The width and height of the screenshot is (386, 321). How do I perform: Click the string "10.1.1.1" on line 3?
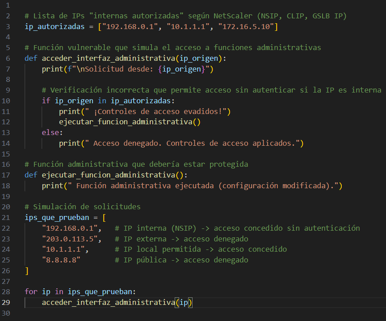(x=188, y=27)
